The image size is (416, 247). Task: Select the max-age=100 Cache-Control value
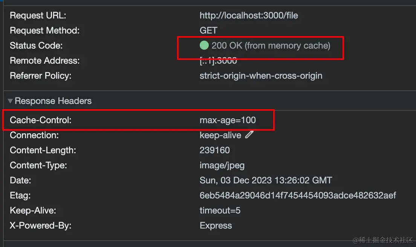[x=228, y=120]
